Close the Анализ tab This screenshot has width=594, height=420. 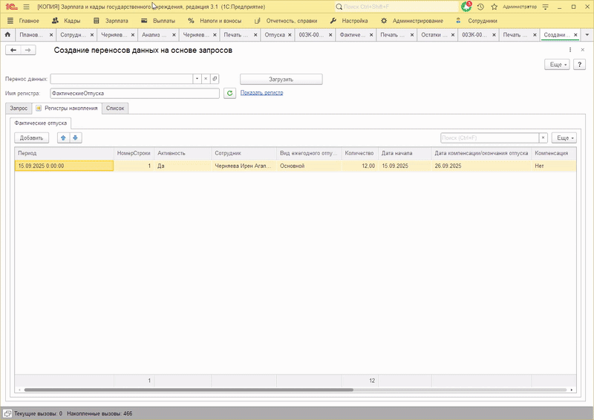point(174,35)
